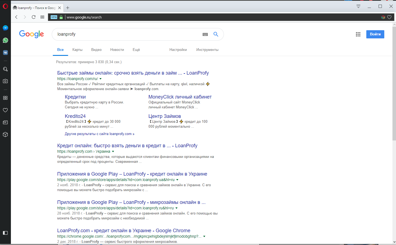
Task: Open the Кредитки sitelink
Action: (75, 97)
